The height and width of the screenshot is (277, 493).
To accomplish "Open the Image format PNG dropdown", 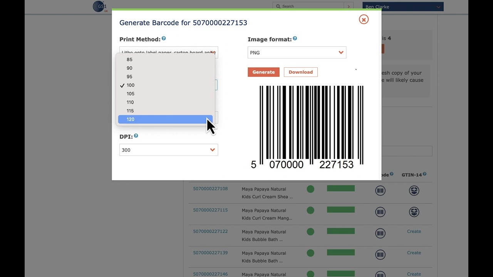I will pos(297,53).
